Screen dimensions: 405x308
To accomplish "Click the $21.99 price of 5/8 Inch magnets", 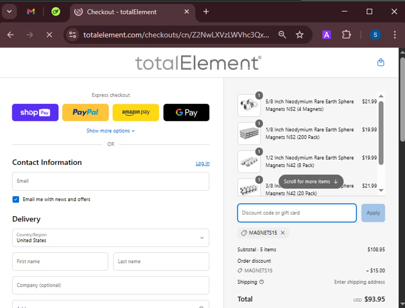I will tap(369, 102).
